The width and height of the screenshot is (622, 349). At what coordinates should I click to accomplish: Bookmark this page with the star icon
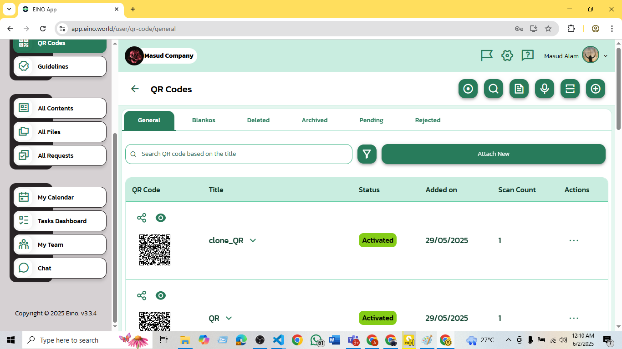[x=548, y=29]
